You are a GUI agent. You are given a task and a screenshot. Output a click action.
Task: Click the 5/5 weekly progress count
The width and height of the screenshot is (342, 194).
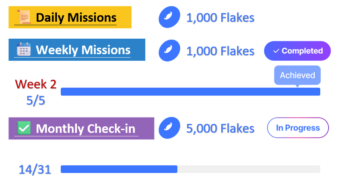coord(36,100)
